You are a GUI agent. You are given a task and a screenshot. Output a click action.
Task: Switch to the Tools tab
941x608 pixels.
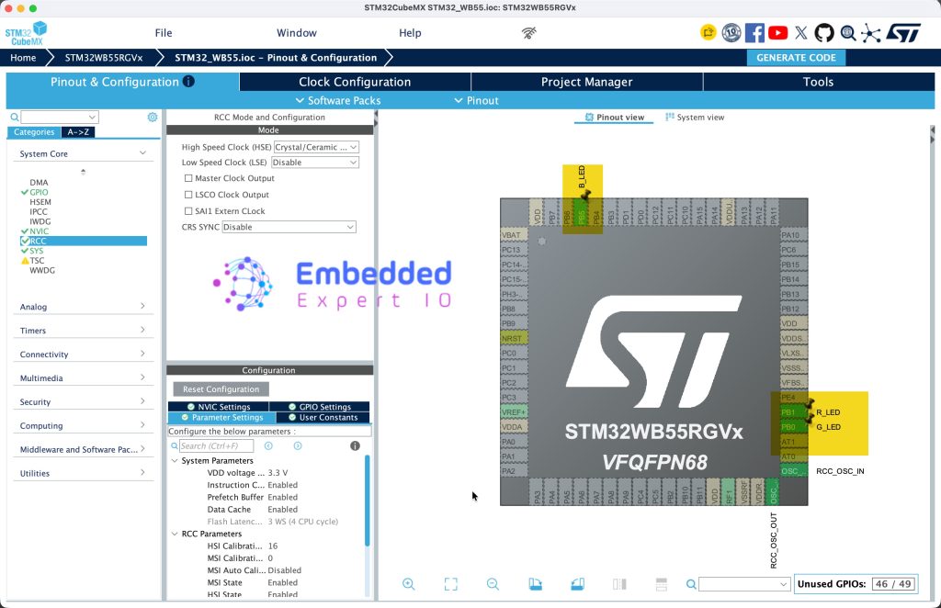[819, 82]
